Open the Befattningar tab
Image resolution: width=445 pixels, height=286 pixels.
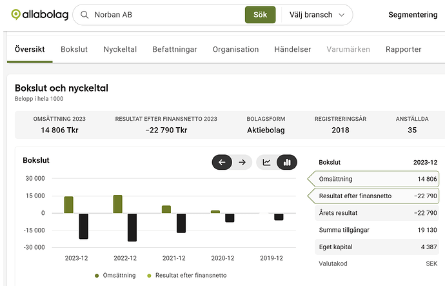click(x=175, y=49)
